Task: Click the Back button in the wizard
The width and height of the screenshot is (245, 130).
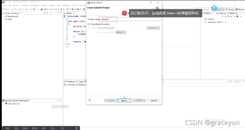Action: pyautogui.click(x=111, y=100)
